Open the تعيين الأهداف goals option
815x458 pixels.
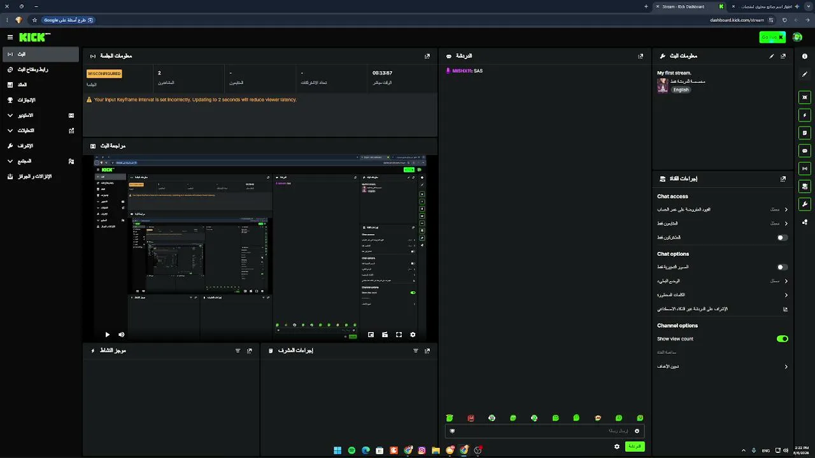point(723,366)
